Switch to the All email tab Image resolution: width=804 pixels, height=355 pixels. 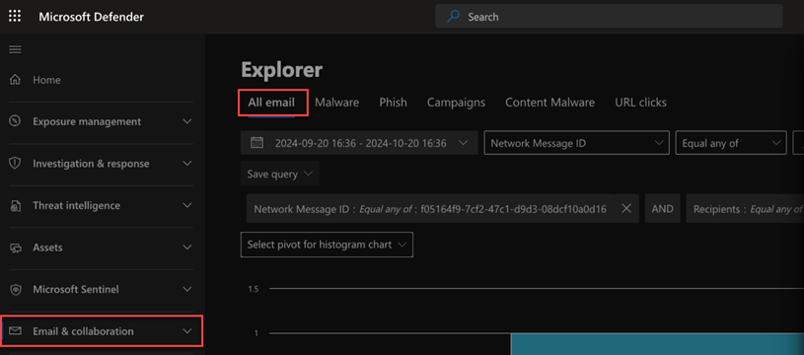(271, 103)
